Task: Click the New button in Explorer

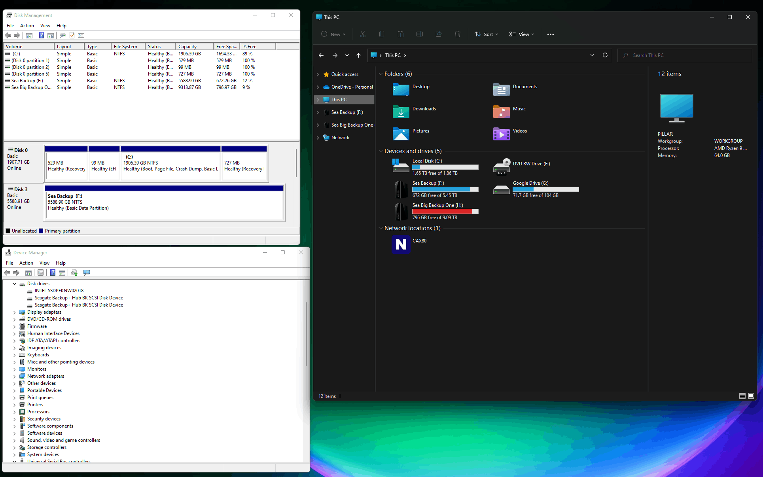Action: 333,34
